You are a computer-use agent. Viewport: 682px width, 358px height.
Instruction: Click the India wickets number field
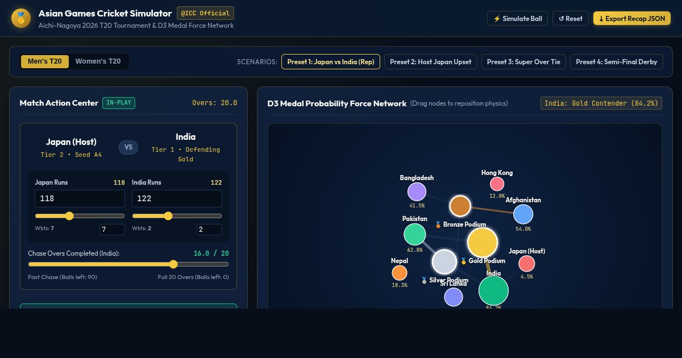(209, 230)
